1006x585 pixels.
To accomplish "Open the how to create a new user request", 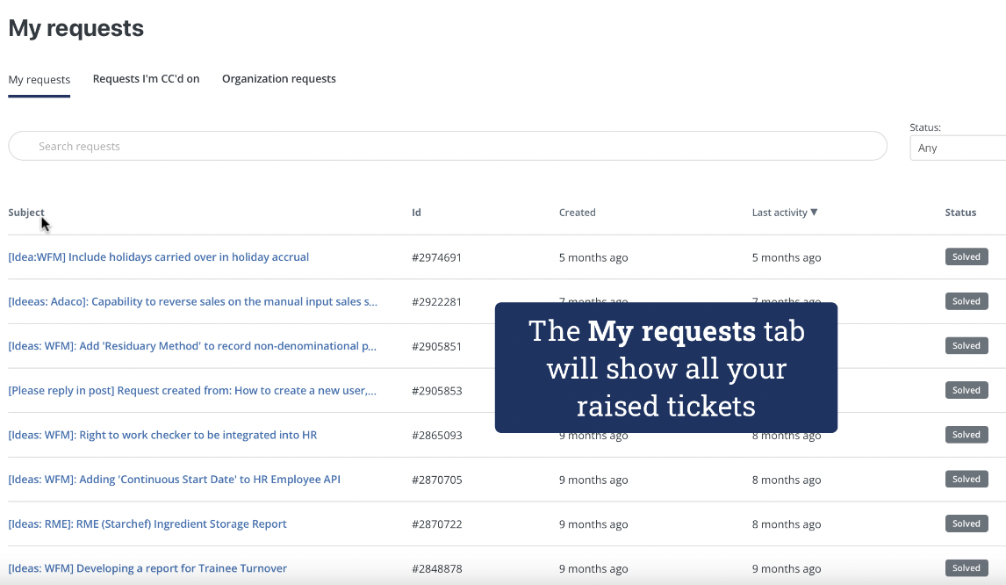I will (193, 390).
